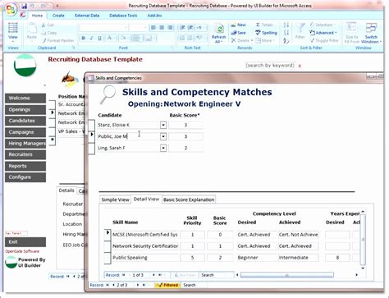Viewport: 389px width, 298px height.
Task: Click the Configure navigation button
Action: pyautogui.click(x=25, y=177)
